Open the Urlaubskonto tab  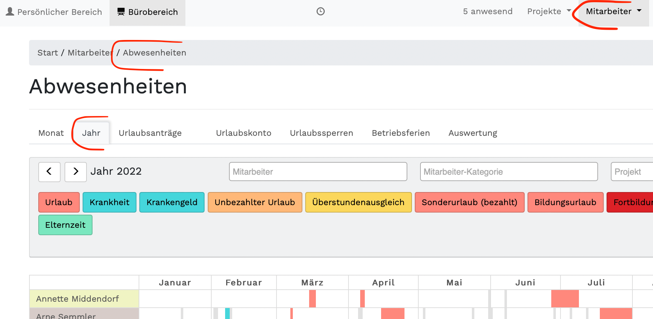[x=244, y=133]
